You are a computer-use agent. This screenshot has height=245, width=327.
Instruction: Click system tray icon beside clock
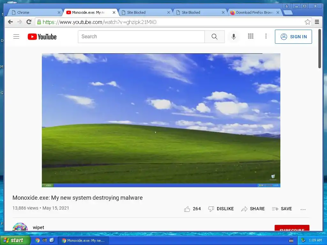pos(303,241)
